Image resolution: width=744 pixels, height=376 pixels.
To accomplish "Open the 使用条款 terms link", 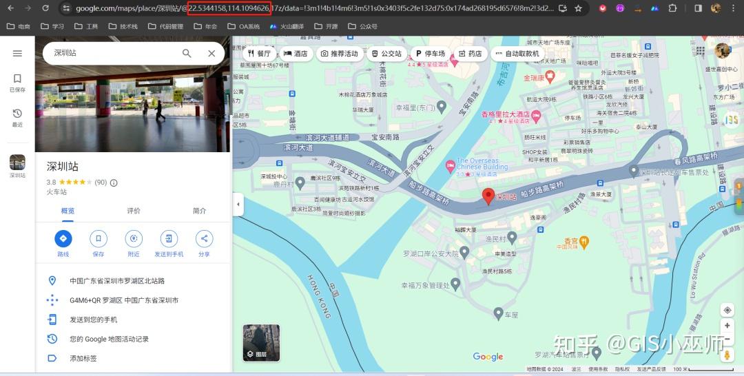I will click(598, 369).
